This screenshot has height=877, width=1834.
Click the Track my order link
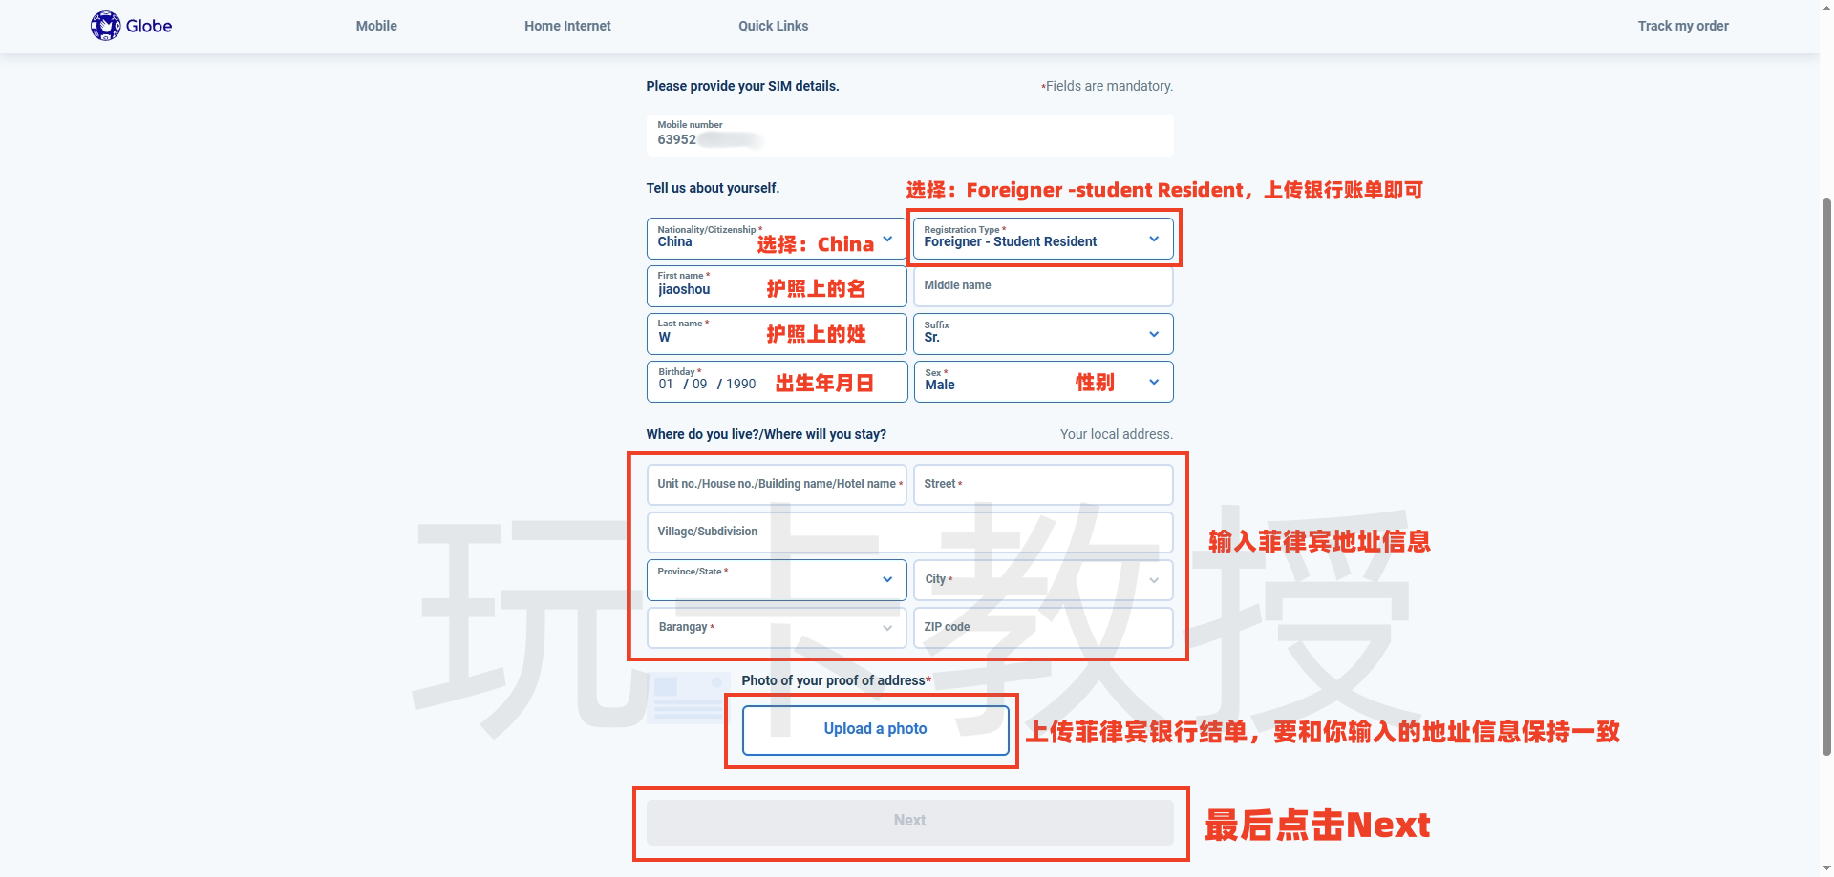pos(1683,26)
